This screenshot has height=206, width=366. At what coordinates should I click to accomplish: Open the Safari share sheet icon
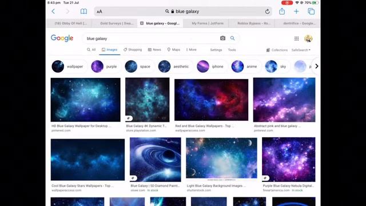(x=282, y=11)
